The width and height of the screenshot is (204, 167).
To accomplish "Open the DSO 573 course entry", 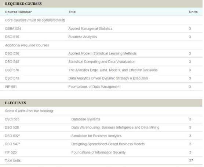I will pyautogui.click(x=12, y=78).
